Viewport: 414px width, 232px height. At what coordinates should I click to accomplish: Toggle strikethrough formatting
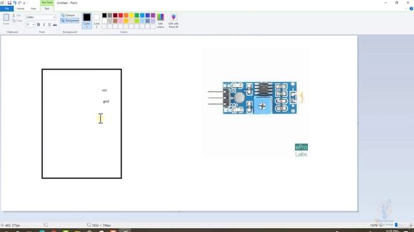coord(55,24)
